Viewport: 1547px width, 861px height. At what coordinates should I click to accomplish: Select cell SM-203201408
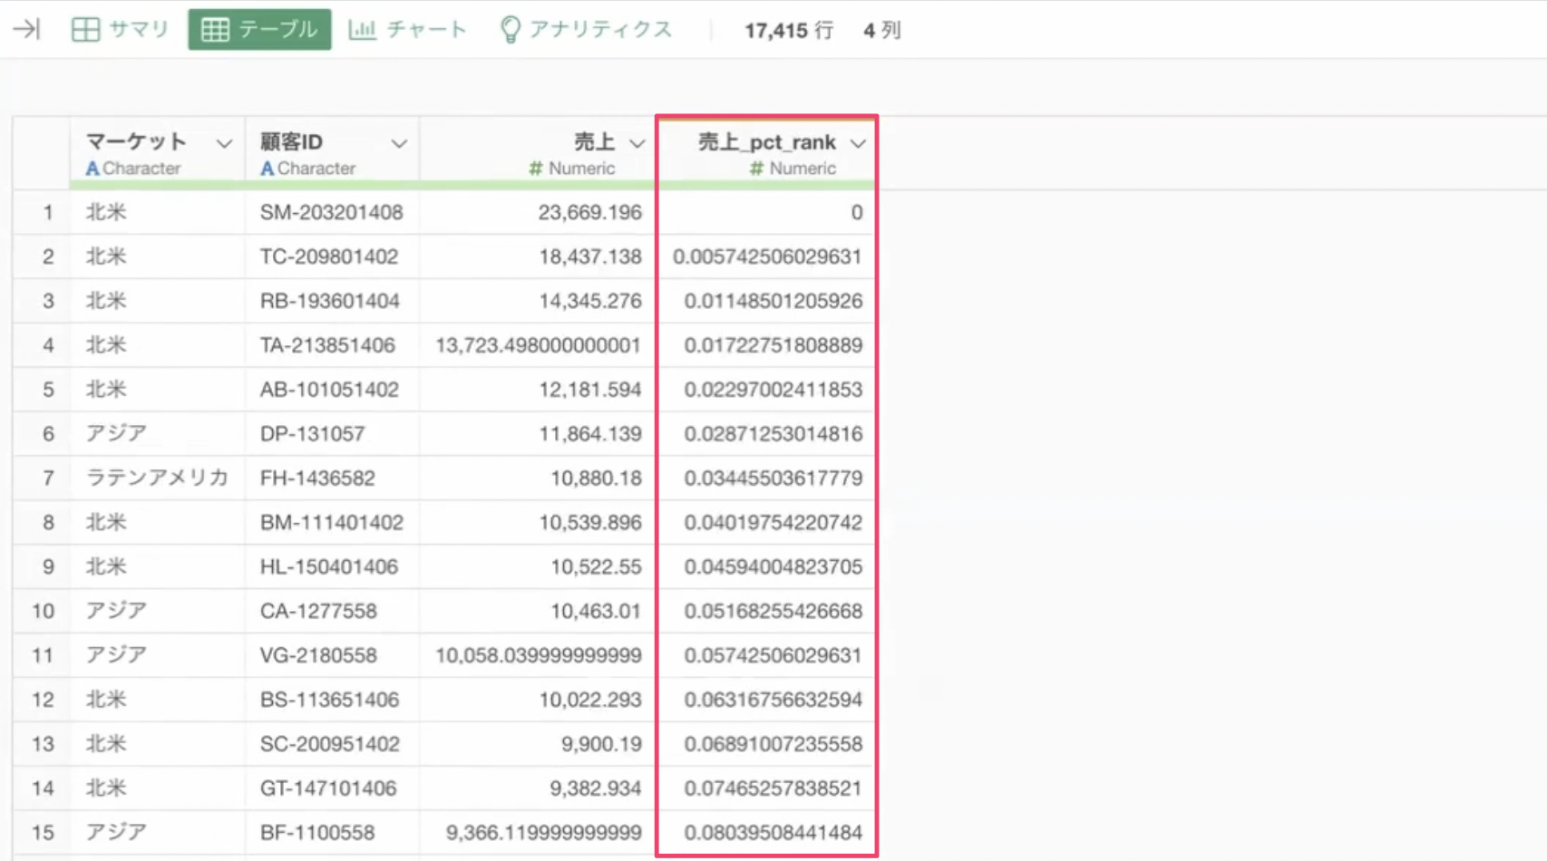click(x=332, y=212)
